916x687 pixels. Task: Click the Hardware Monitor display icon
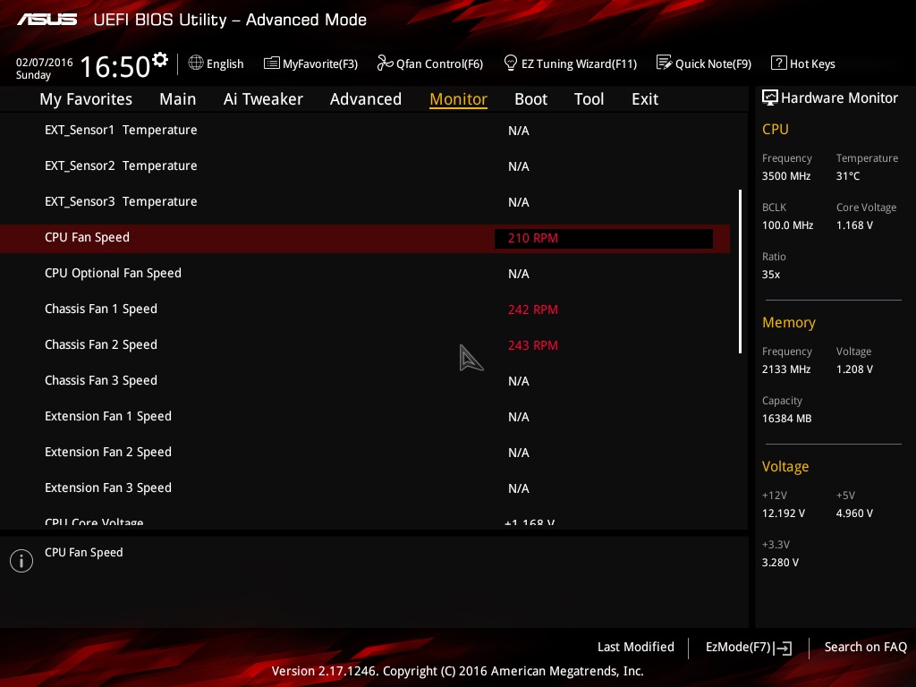pos(770,98)
